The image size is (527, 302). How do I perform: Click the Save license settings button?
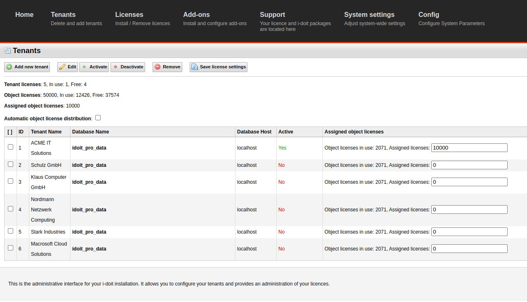[219, 67]
